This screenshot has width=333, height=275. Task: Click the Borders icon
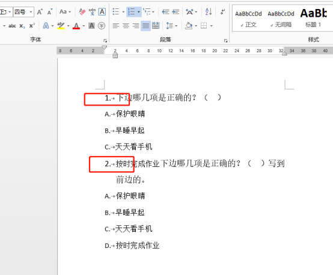204,26
